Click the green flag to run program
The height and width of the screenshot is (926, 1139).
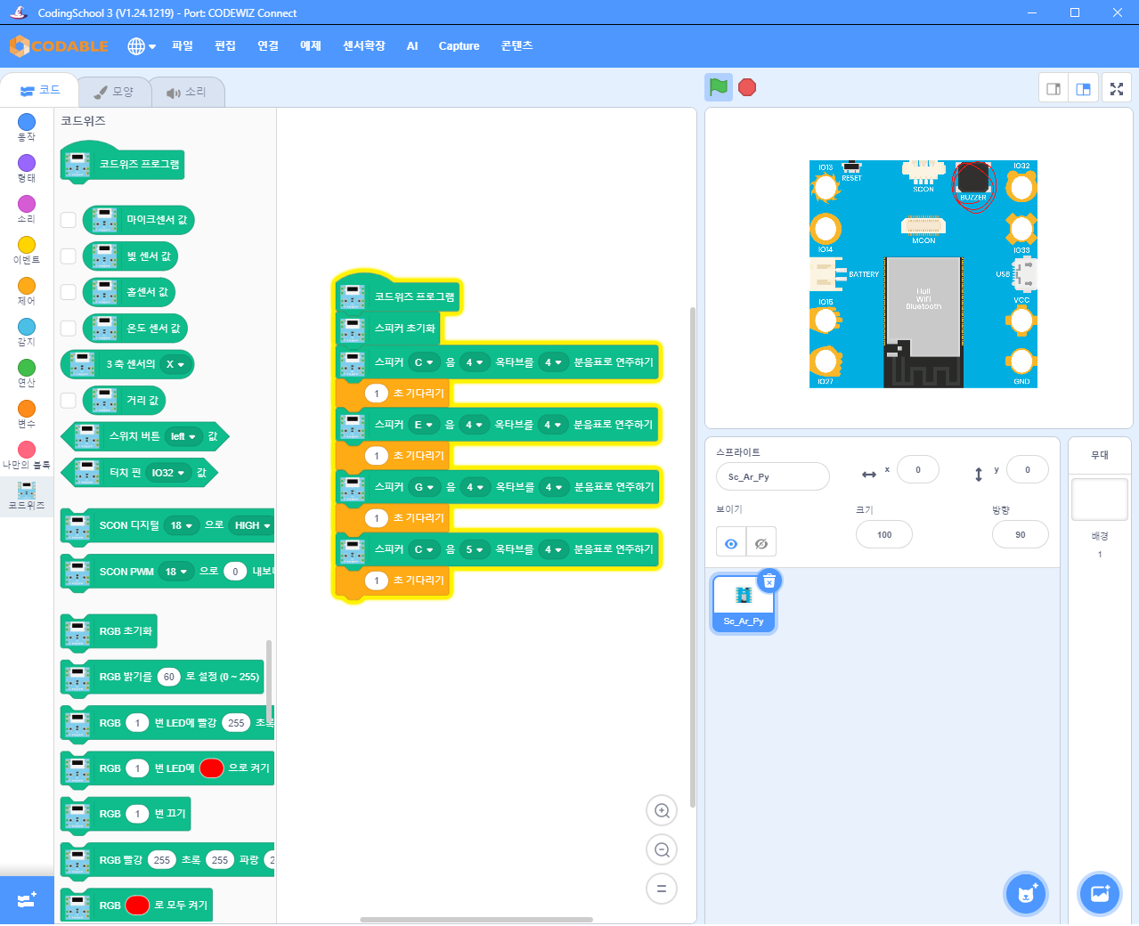pos(719,87)
